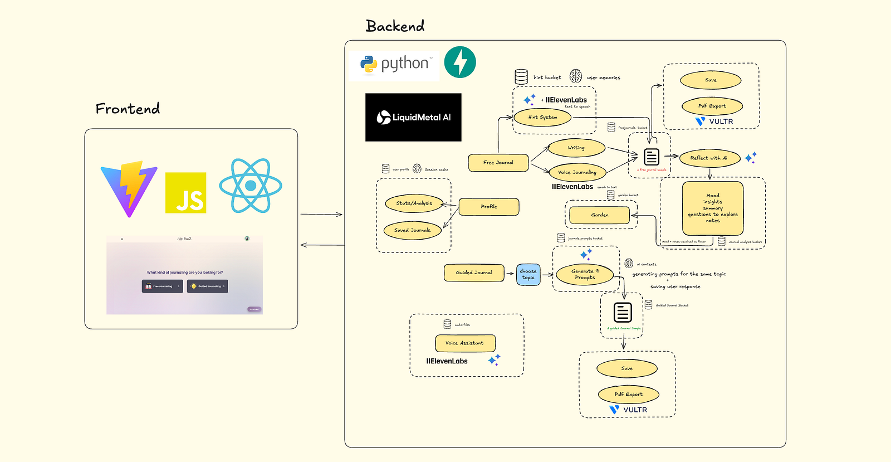Select the blue choose topic node
891x462 pixels.
[x=528, y=274]
